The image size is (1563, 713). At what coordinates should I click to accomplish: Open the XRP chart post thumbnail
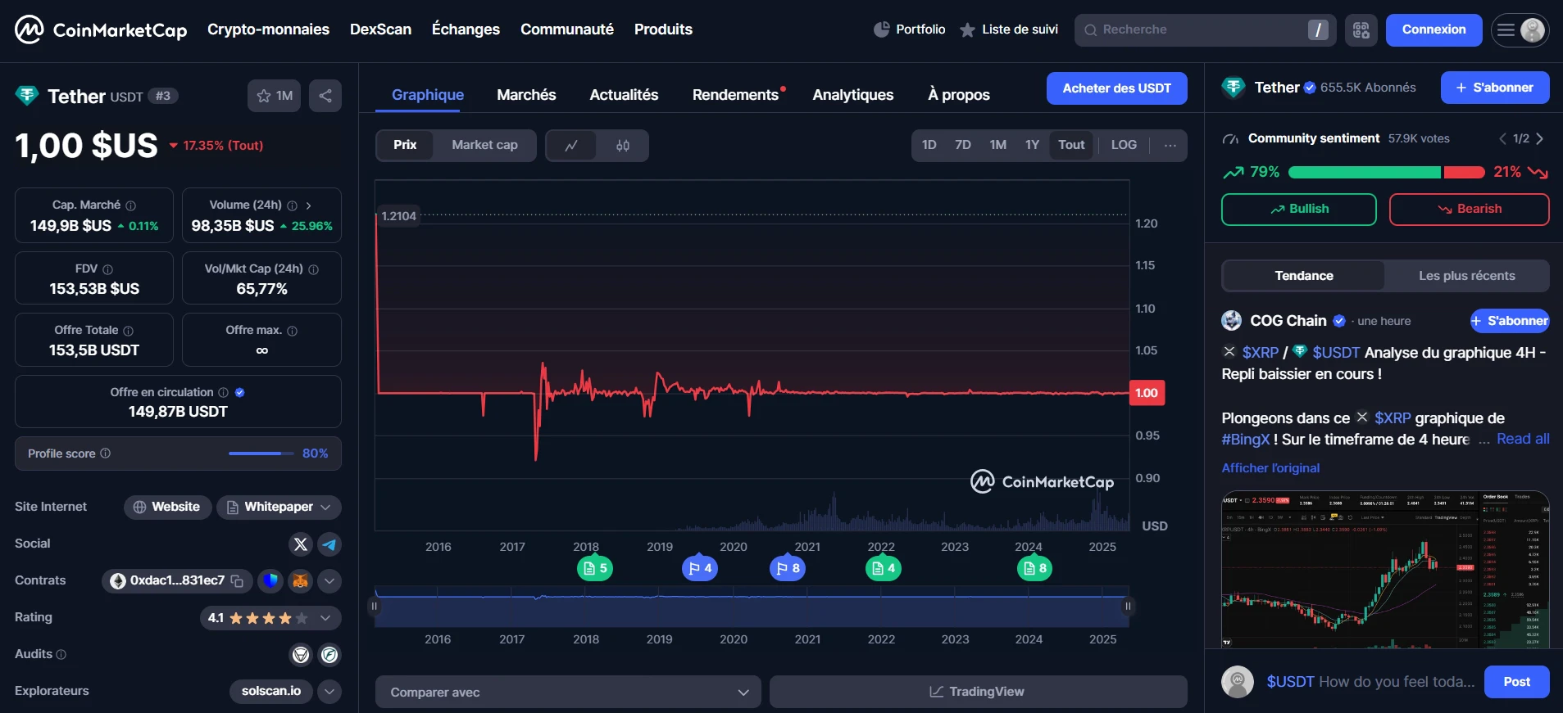(1385, 570)
